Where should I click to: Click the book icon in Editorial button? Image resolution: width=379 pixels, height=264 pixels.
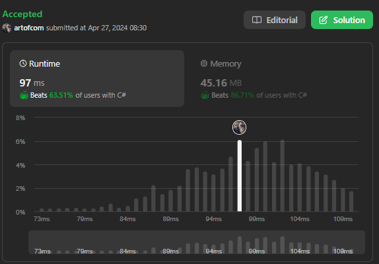(x=257, y=20)
